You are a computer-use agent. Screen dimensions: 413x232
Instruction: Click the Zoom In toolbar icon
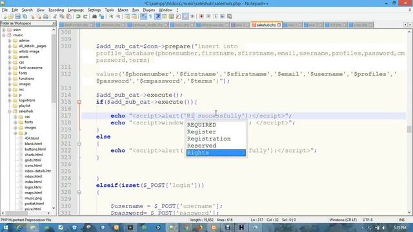tap(111, 17)
